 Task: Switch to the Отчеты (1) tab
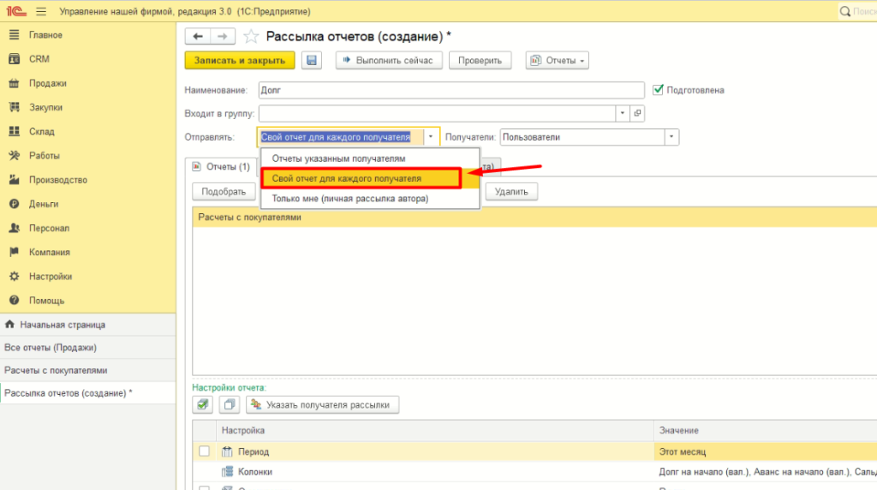[222, 167]
